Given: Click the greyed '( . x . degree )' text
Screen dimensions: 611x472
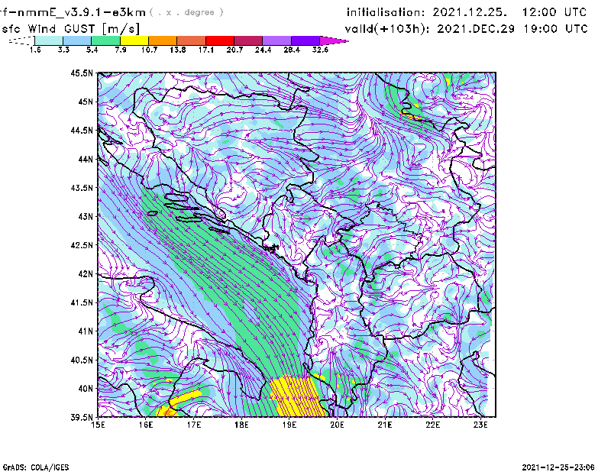Looking at the screenshot, I should tap(186, 12).
